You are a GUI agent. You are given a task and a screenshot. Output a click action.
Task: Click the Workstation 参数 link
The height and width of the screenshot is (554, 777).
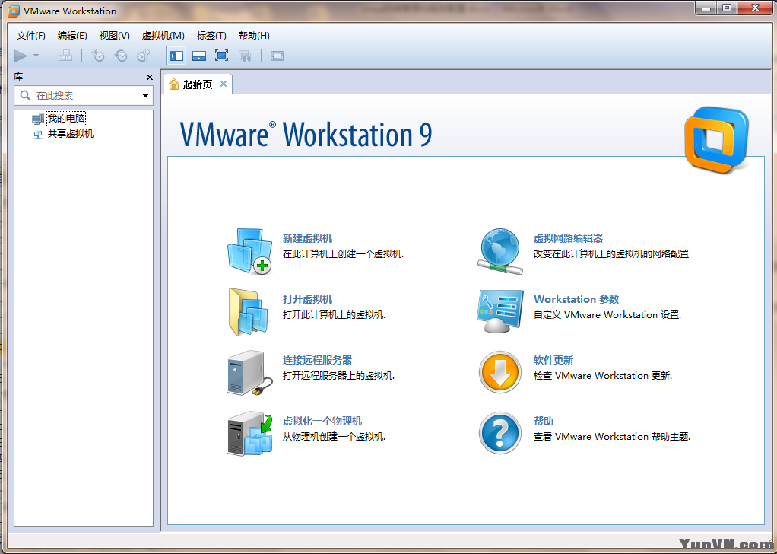pos(576,300)
